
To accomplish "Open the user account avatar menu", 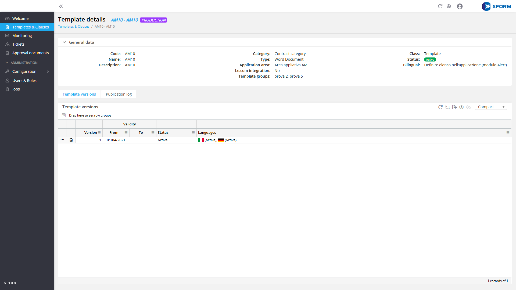I will (460, 6).
